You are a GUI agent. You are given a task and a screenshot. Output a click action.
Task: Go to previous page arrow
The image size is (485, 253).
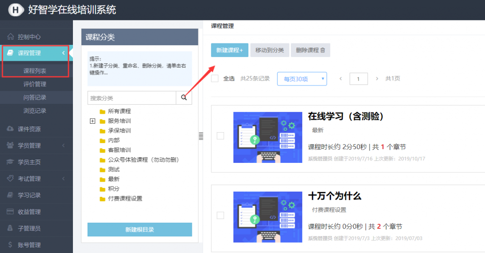pyautogui.click(x=341, y=78)
